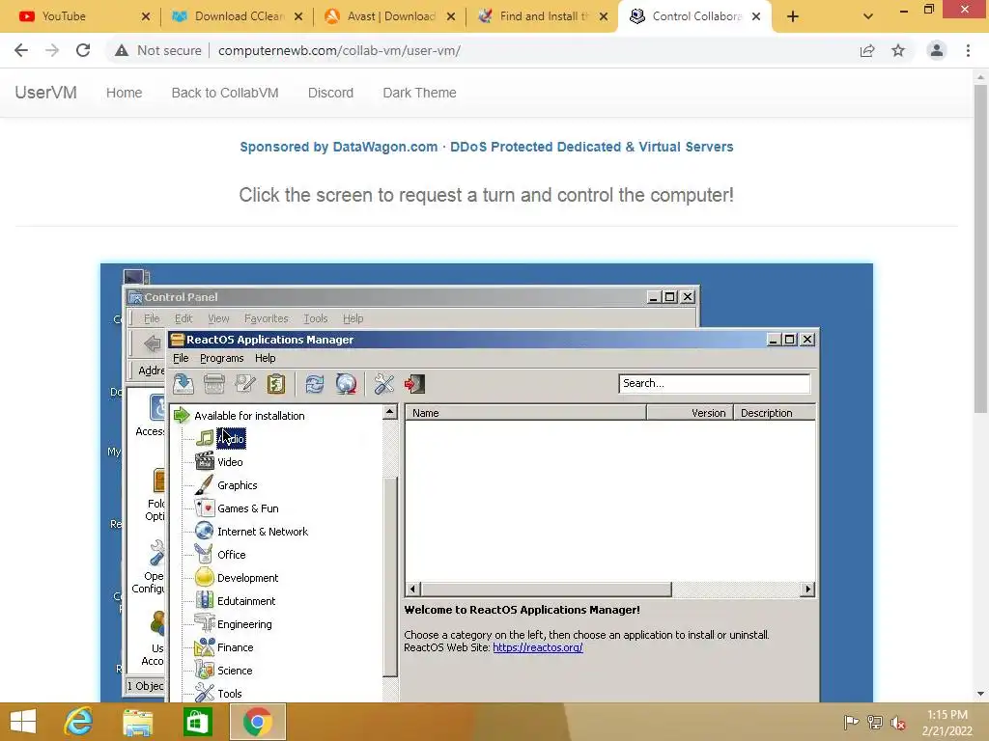The width and height of the screenshot is (989, 741).
Task: Bookmark the page with the star icon
Action: coord(898,50)
